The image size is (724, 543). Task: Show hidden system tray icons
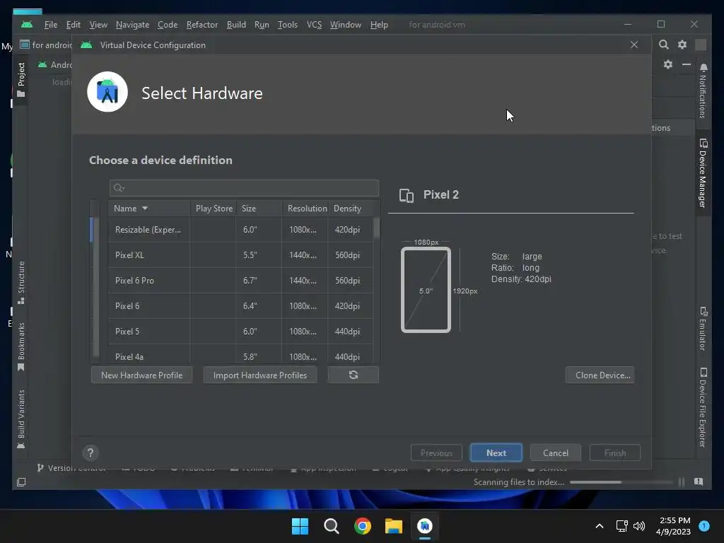click(600, 526)
